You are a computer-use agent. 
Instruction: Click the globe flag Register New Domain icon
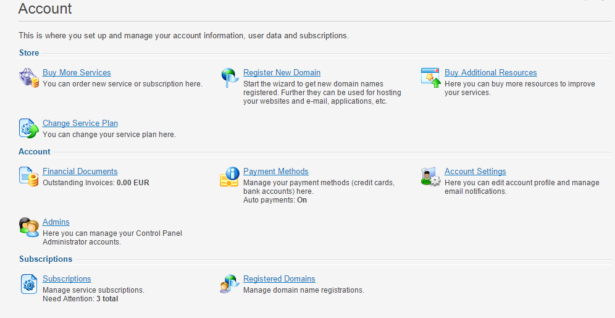(x=230, y=78)
